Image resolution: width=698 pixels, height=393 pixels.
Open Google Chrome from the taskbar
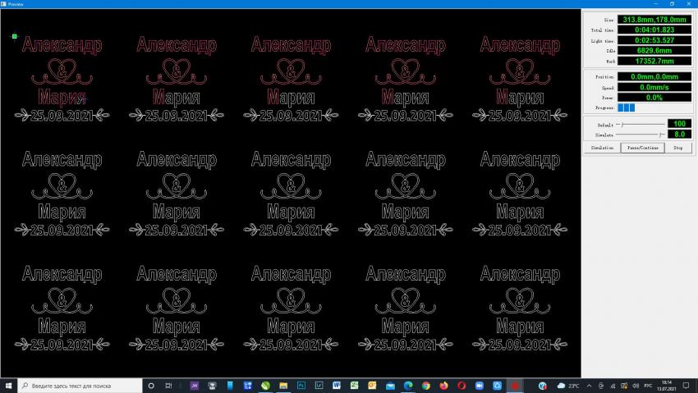click(426, 385)
